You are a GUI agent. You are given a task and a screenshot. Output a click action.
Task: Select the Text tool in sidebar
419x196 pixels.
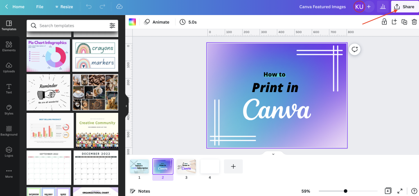coord(9,88)
